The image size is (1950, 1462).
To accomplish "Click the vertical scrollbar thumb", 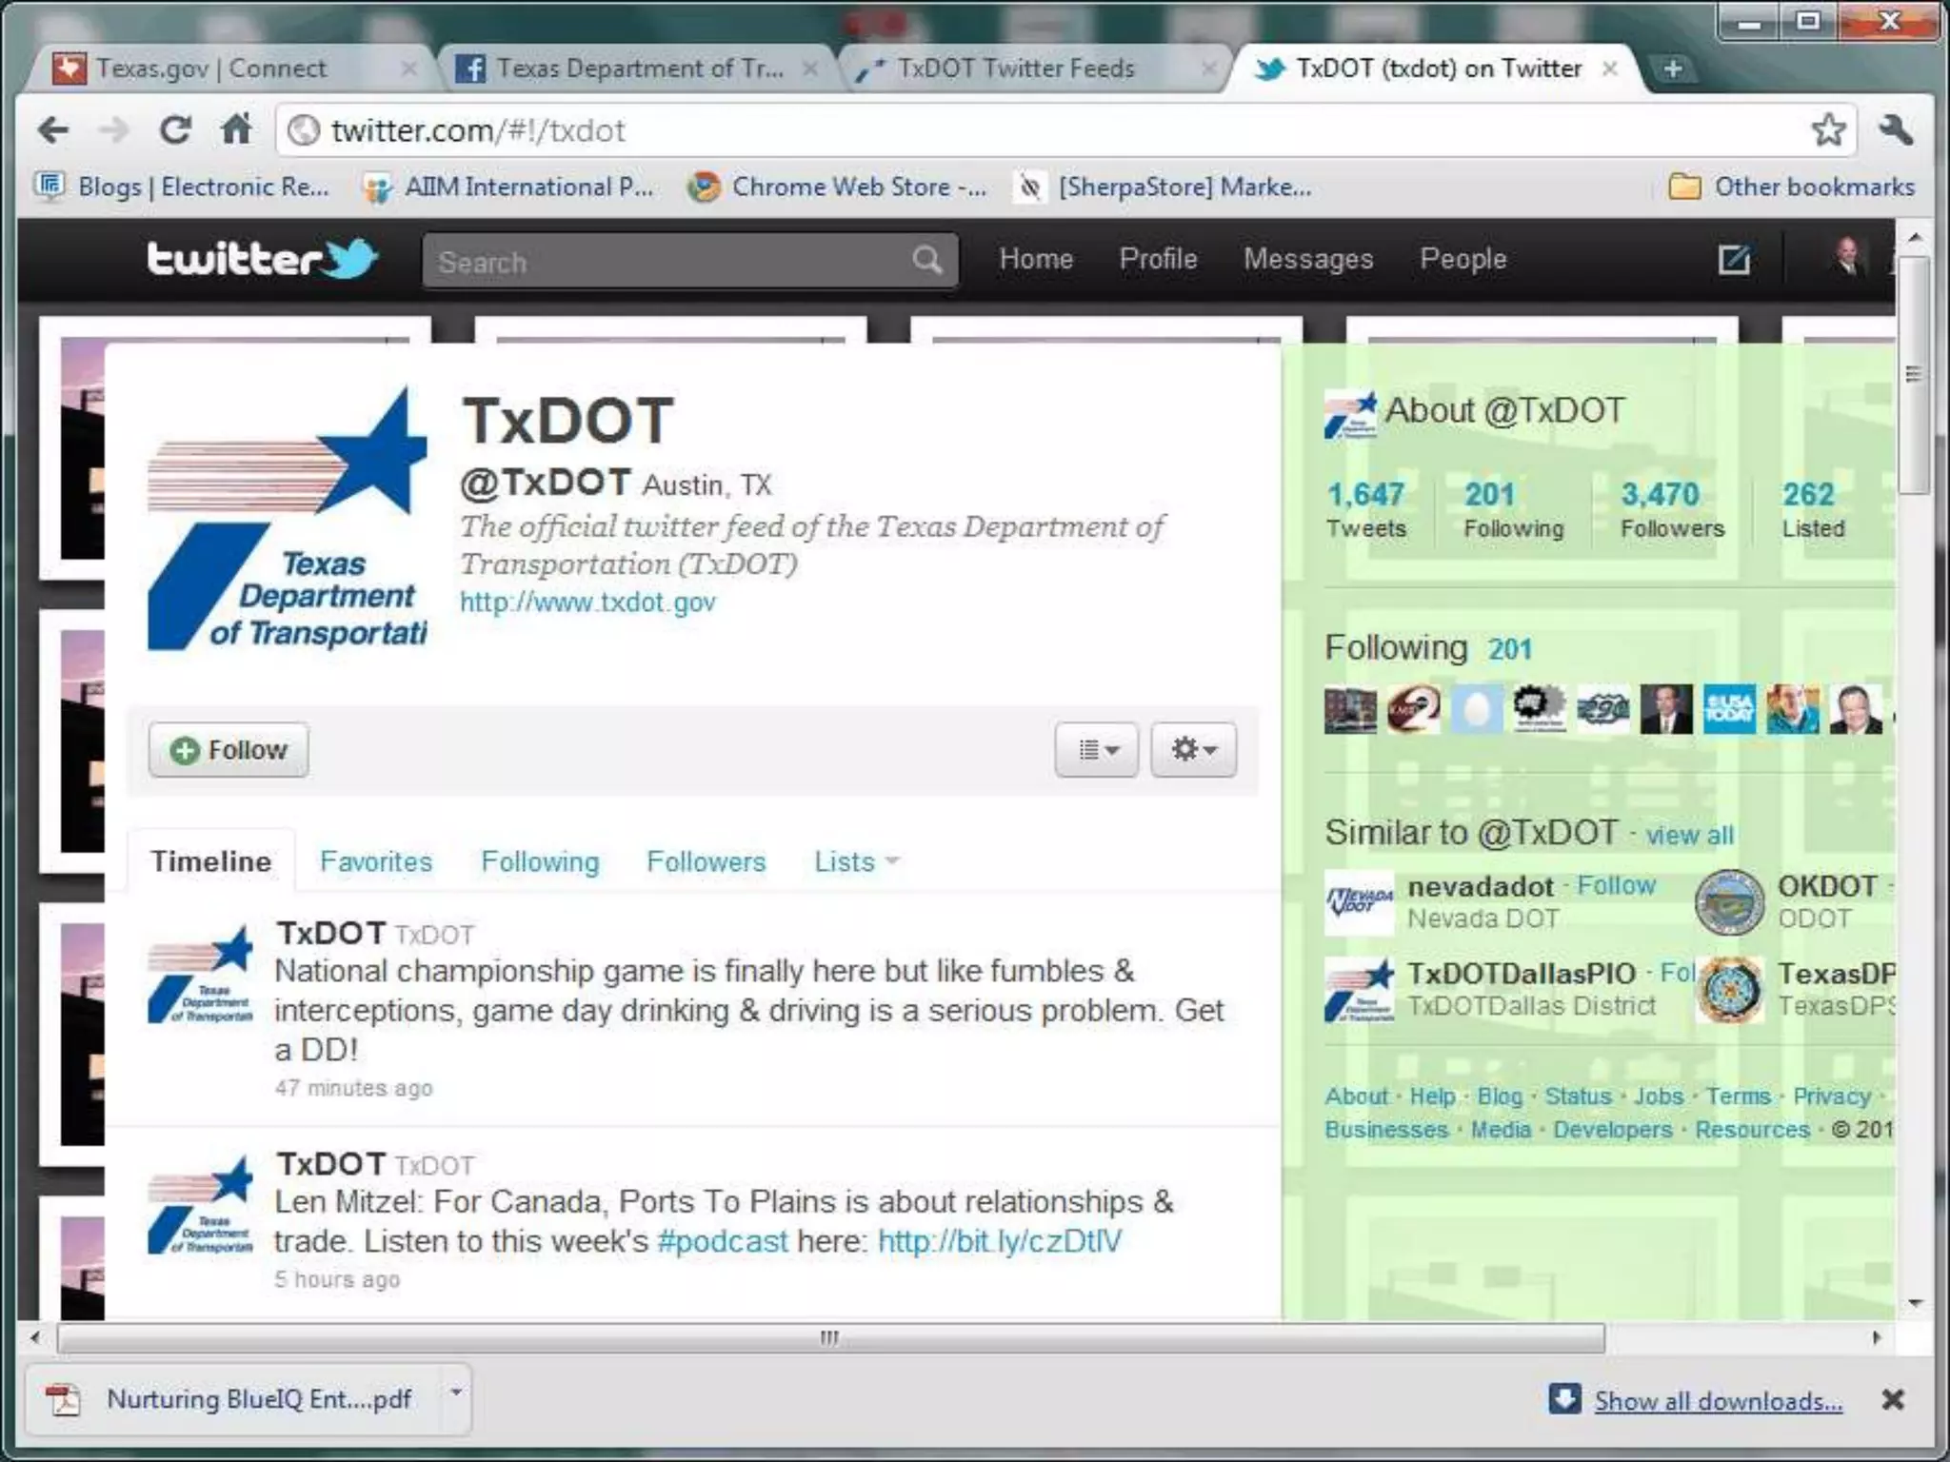I will 1914,375.
